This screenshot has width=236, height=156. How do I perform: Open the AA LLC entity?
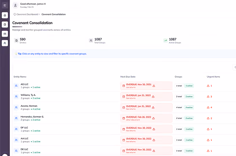(25, 138)
